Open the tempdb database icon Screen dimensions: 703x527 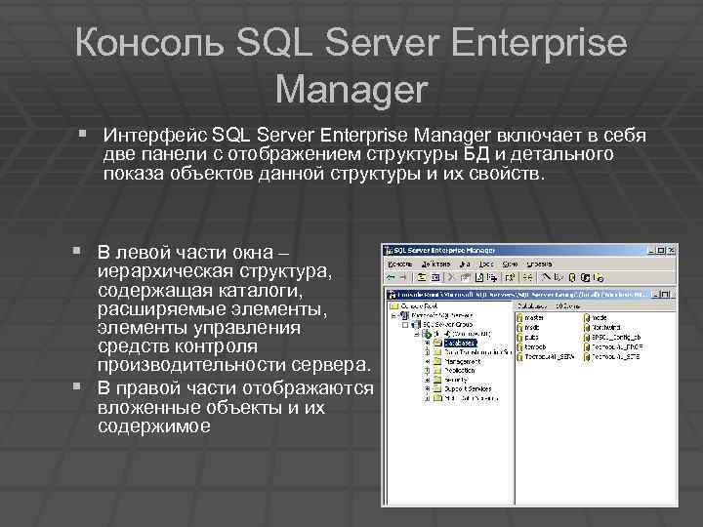[x=519, y=346]
